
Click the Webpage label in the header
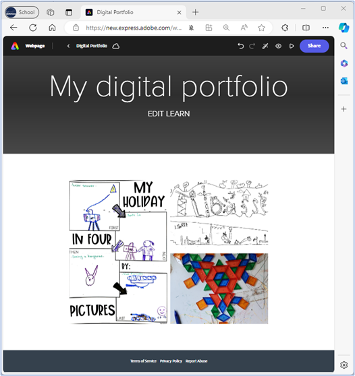click(35, 46)
